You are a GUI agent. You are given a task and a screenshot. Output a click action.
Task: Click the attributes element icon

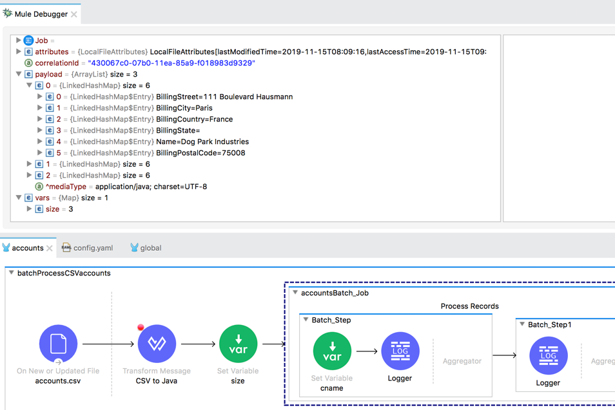[28, 51]
